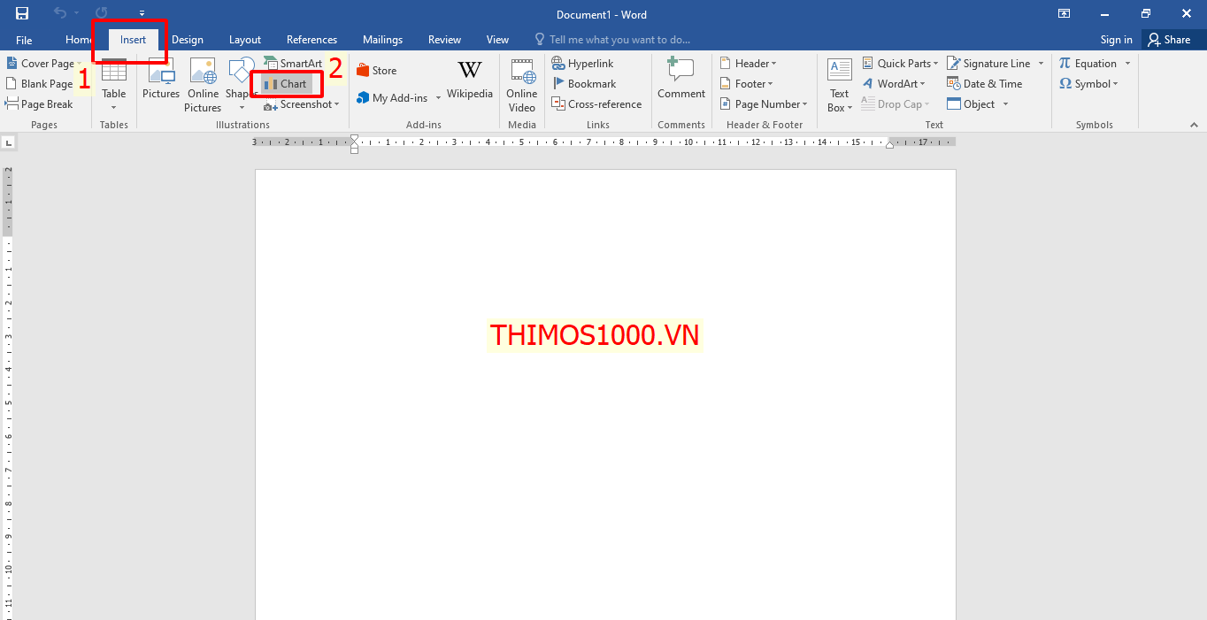Insert a Bookmark

pyautogui.click(x=584, y=84)
